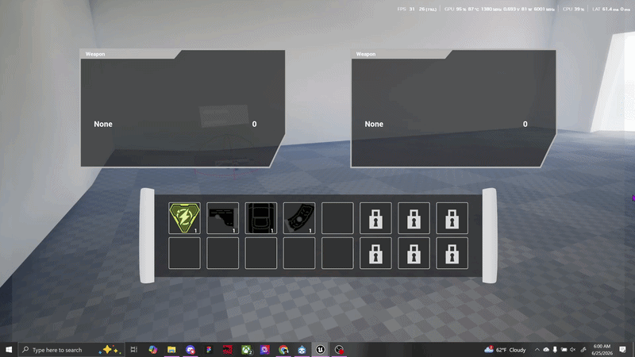Click the first locked slot in top row
Viewport: 635px width, 357px height.
pos(375,218)
